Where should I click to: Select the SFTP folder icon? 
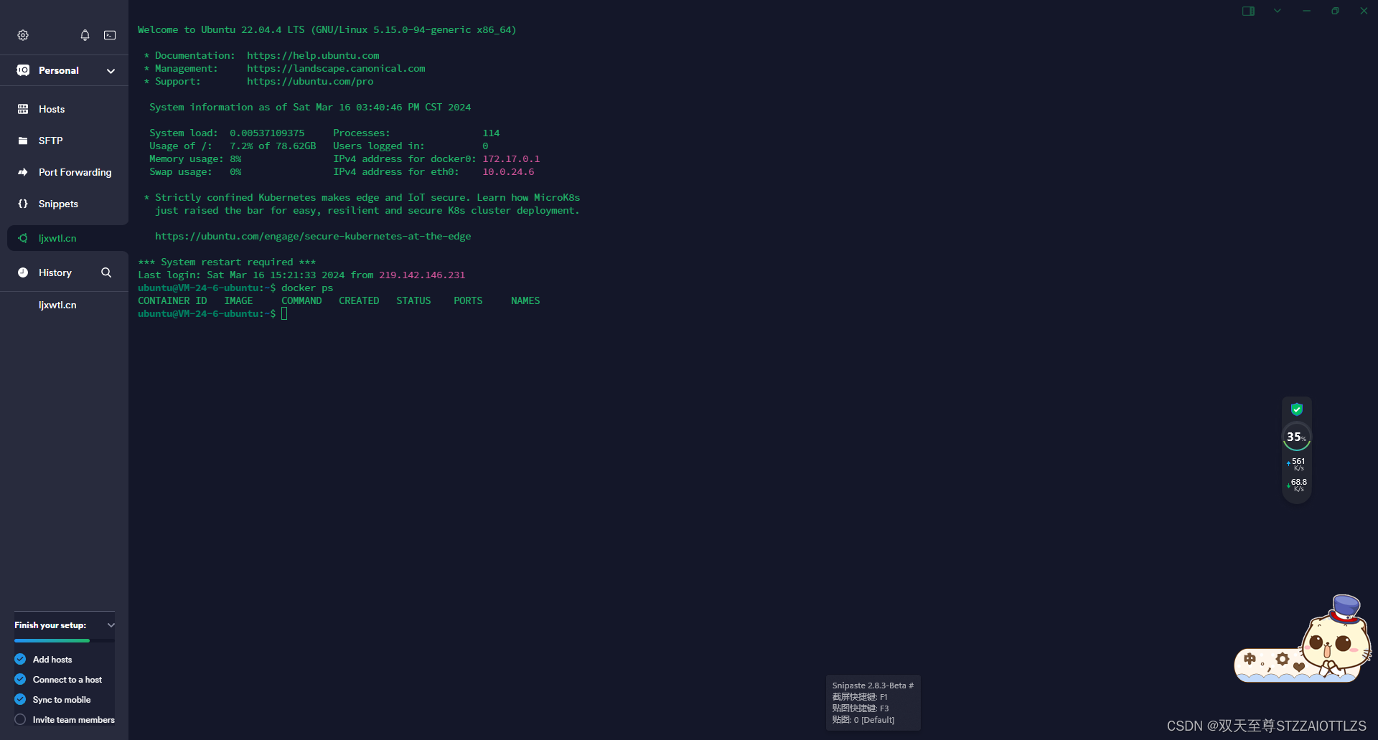(23, 141)
